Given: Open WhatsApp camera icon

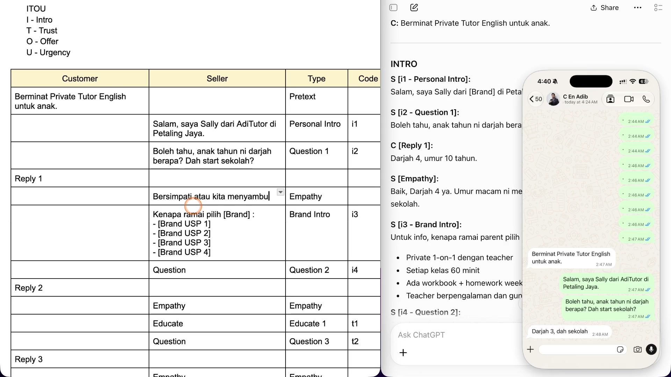Looking at the screenshot, I should point(638,349).
